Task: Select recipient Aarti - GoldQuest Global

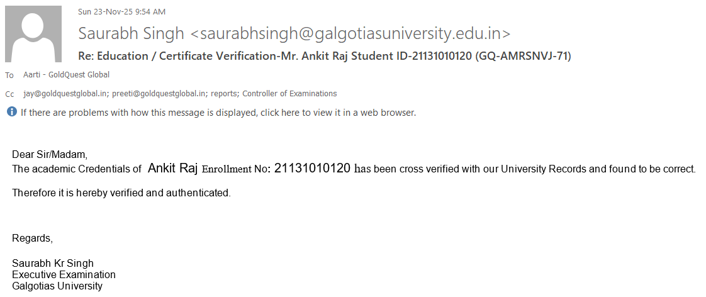Action: pyautogui.click(x=66, y=75)
